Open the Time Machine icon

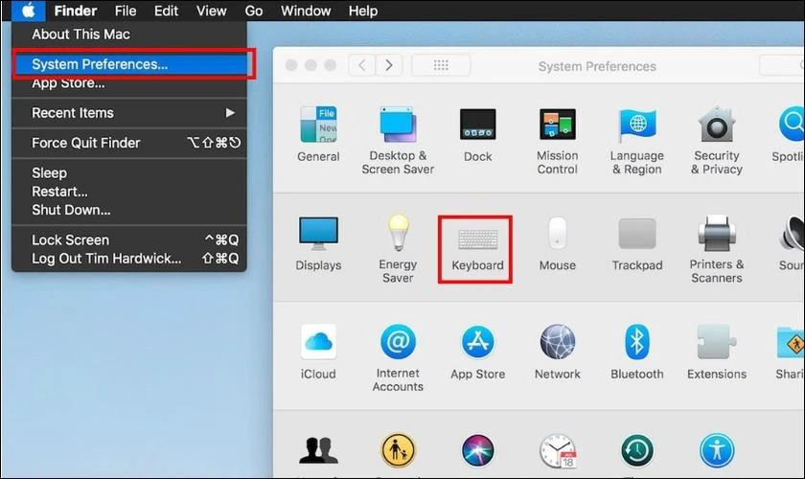tap(637, 451)
